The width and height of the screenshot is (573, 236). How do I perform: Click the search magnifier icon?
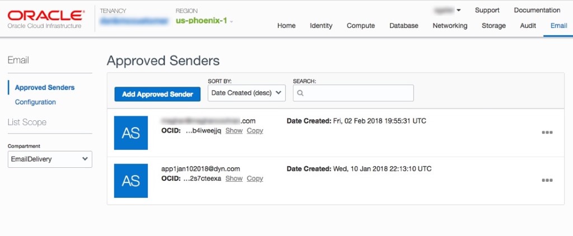tap(300, 93)
